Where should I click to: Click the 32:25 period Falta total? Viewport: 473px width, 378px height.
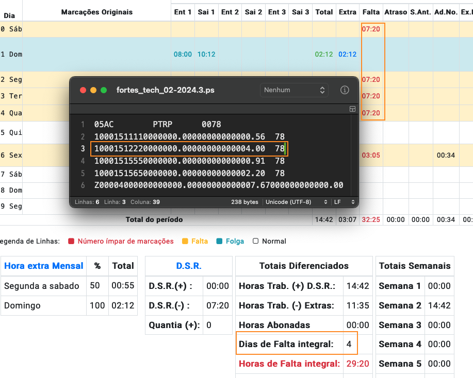(x=371, y=219)
